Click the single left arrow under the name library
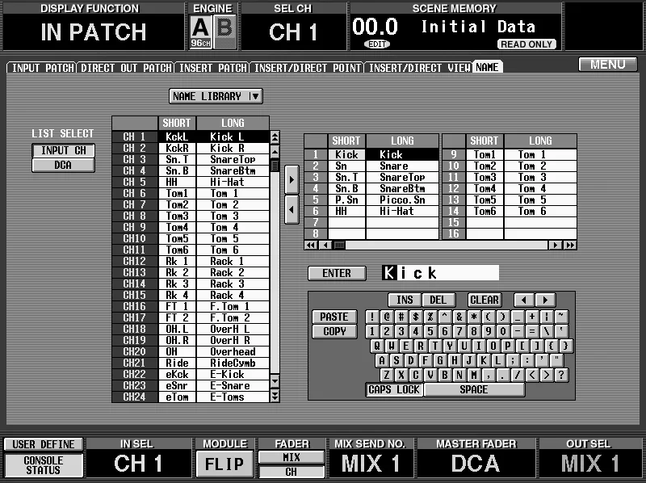646x483 pixels. [x=326, y=246]
